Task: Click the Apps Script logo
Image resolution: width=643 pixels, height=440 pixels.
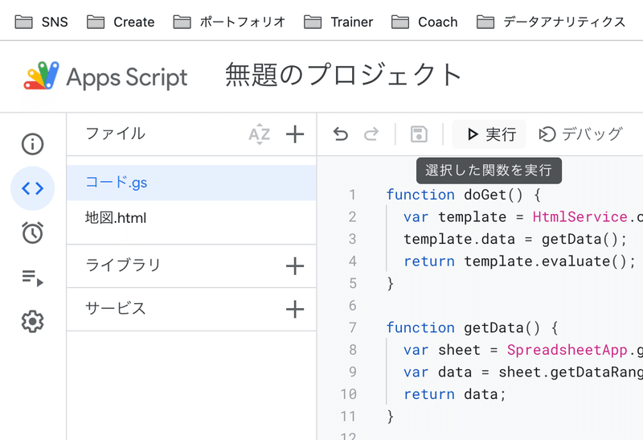Action: (x=105, y=77)
